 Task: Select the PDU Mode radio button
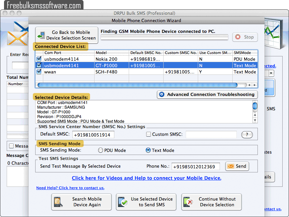(100, 150)
